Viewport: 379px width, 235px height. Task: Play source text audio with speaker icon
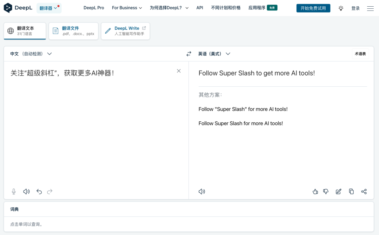tap(26, 192)
